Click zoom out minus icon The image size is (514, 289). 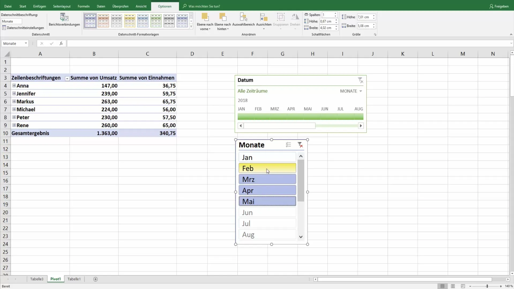point(470,286)
